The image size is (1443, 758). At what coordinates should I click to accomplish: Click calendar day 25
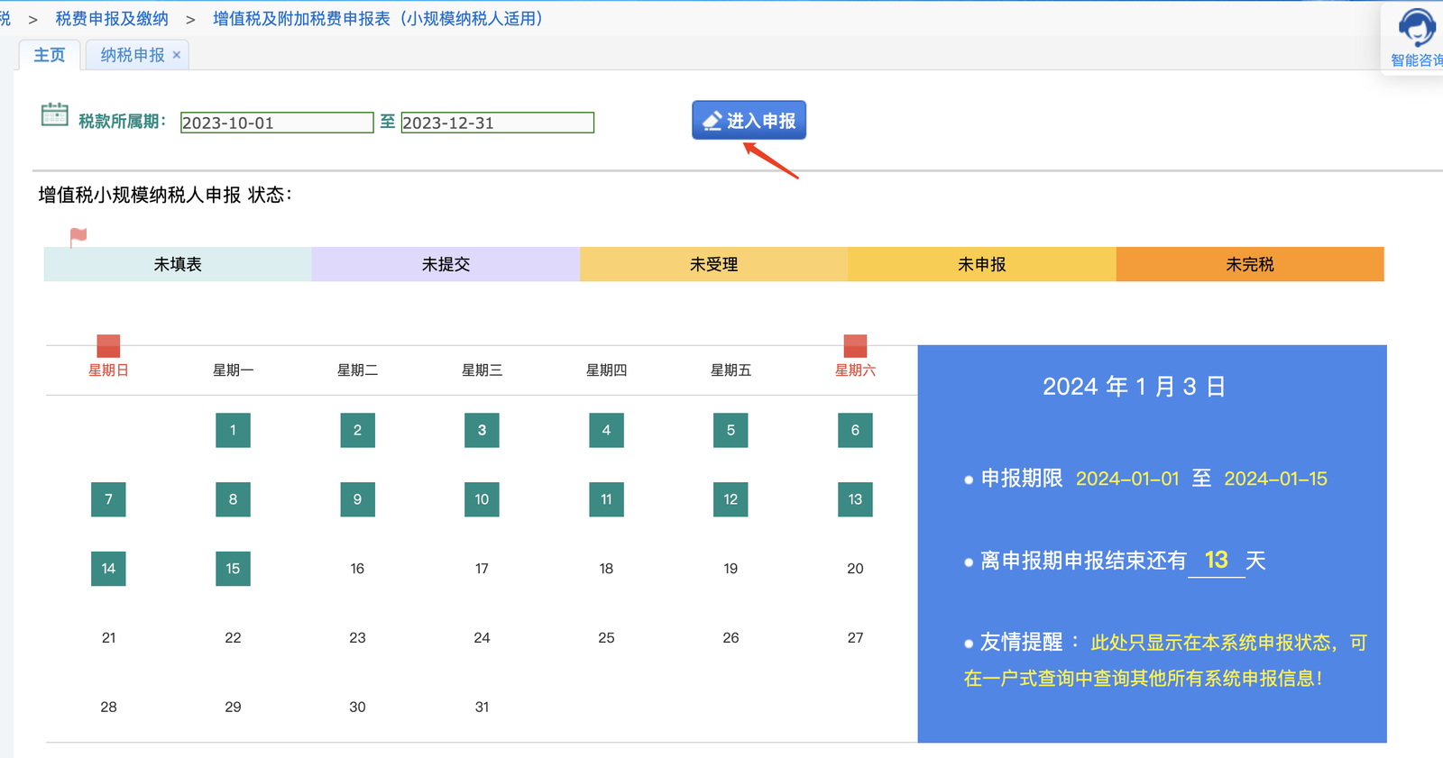click(606, 638)
